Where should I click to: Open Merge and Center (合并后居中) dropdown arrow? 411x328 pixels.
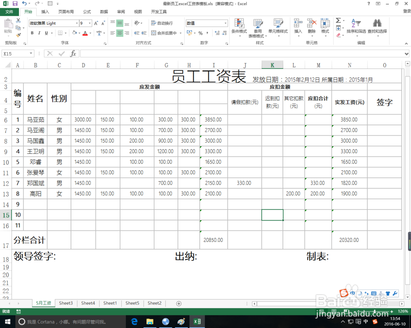[180, 33]
